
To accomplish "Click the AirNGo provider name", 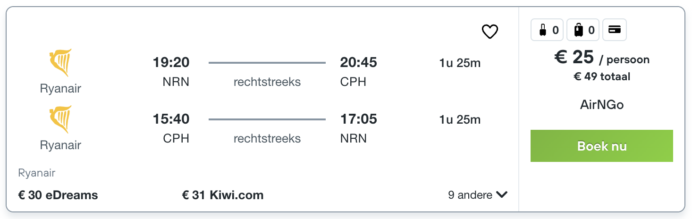I will (602, 105).
